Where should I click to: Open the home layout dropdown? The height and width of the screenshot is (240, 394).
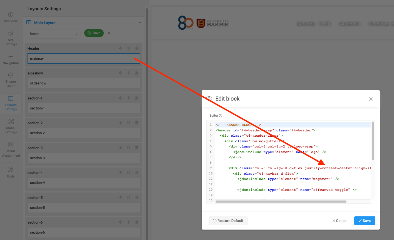click(53, 34)
